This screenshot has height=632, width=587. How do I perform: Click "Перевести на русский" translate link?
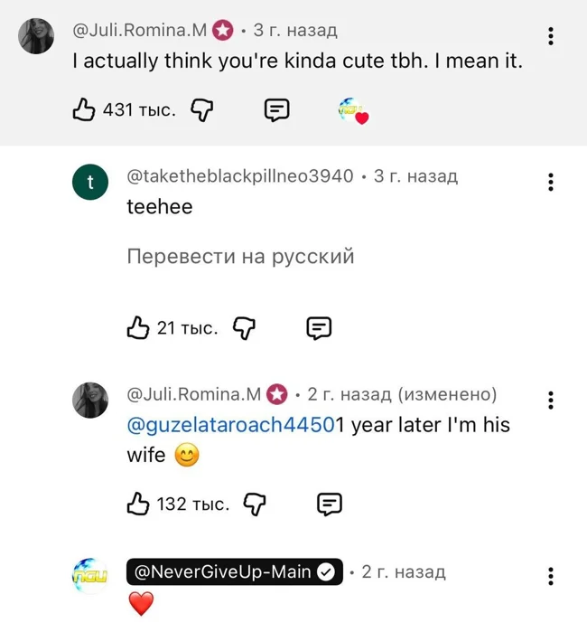[240, 257]
